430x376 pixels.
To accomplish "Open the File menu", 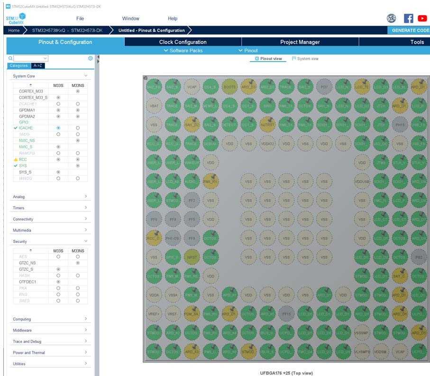I will pos(80,18).
